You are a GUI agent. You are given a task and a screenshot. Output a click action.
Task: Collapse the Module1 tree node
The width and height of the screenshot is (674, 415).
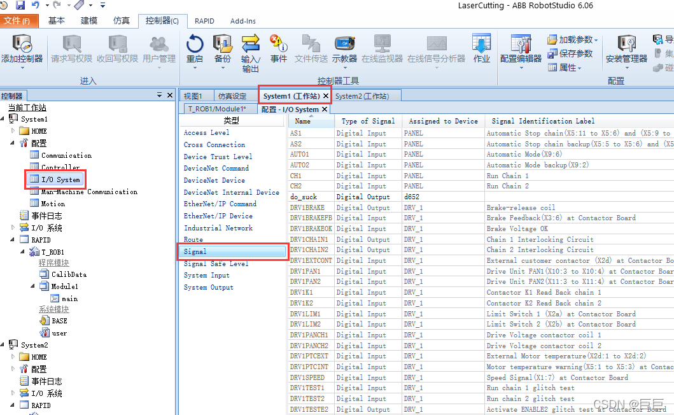coord(32,286)
